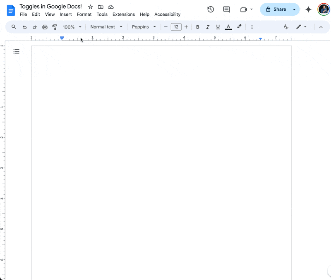Open the Normal text style dropdown
331x280 pixels.
pos(106,27)
